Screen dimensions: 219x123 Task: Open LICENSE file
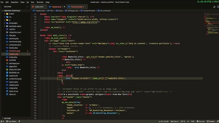click(12, 60)
